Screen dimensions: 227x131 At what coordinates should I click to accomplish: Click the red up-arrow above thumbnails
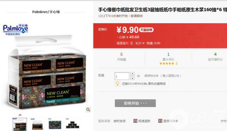click(20, 115)
